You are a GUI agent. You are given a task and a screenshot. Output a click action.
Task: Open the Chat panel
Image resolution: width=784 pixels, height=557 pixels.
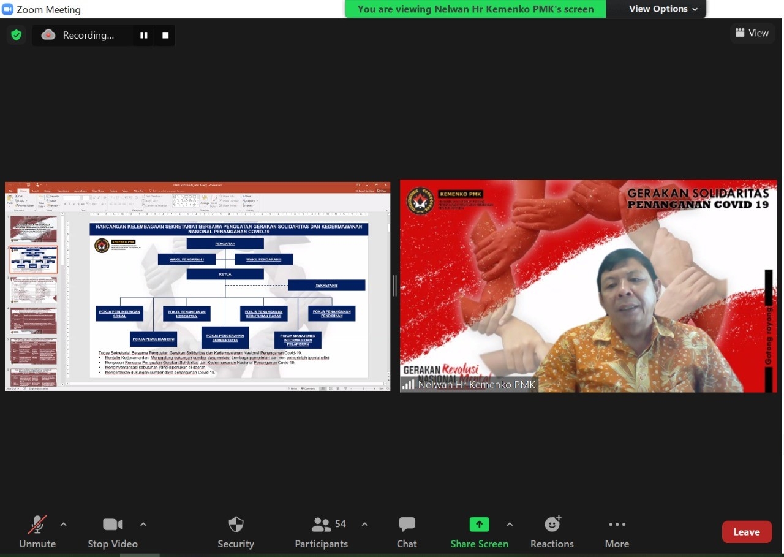pos(407,532)
